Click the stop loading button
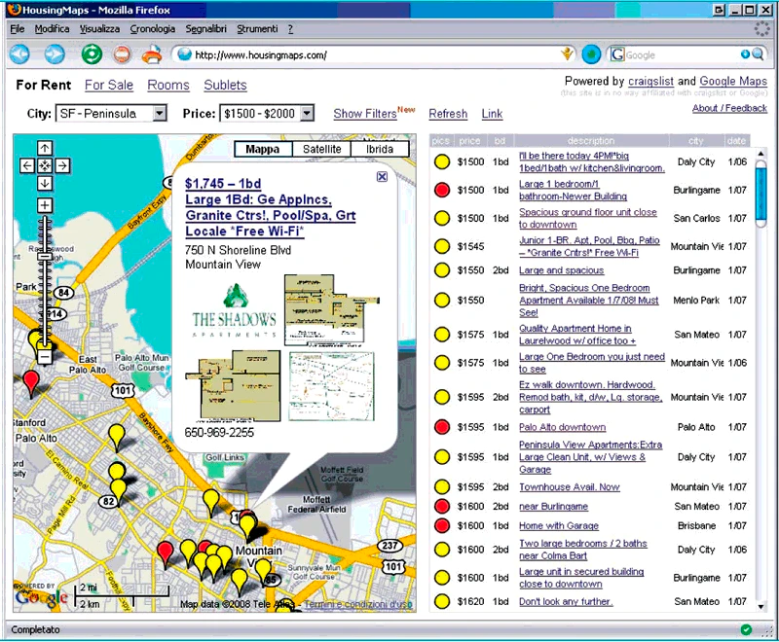 click(123, 54)
